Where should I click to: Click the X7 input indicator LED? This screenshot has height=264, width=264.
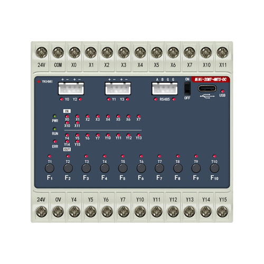[x=139, y=116]
